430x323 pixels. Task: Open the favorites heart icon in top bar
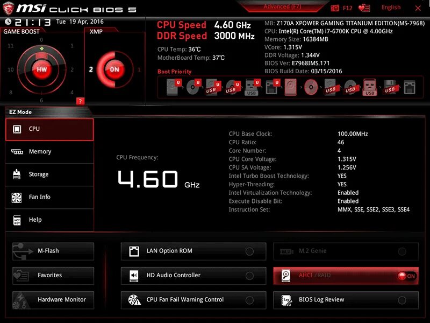tap(364, 8)
